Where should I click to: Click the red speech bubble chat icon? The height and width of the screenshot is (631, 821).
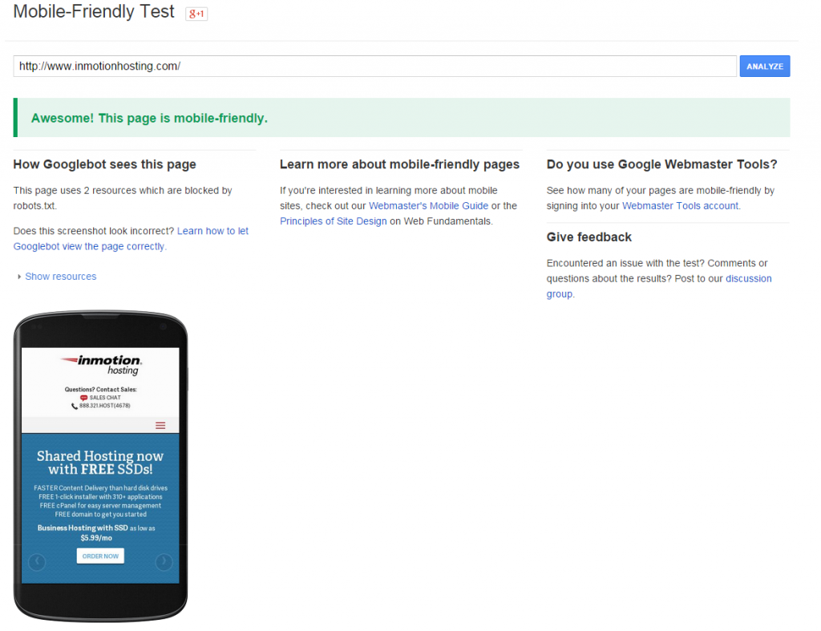[83, 397]
